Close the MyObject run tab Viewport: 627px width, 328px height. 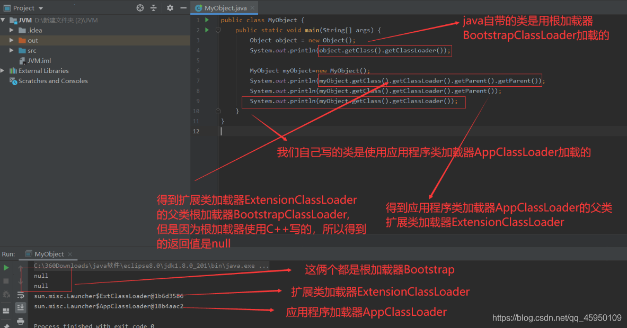click(70, 254)
